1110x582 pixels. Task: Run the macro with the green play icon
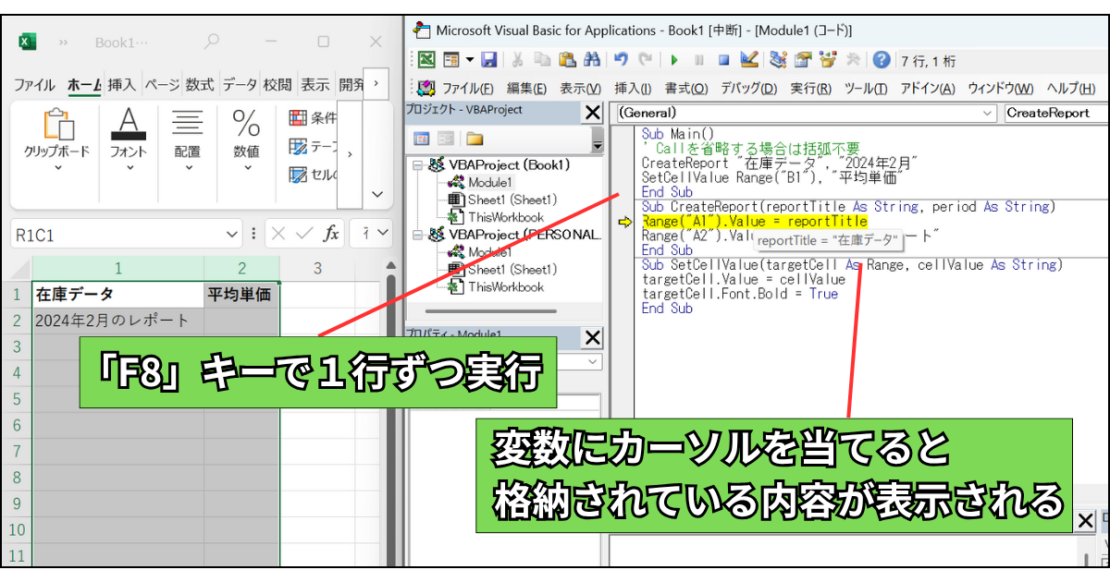(674, 60)
